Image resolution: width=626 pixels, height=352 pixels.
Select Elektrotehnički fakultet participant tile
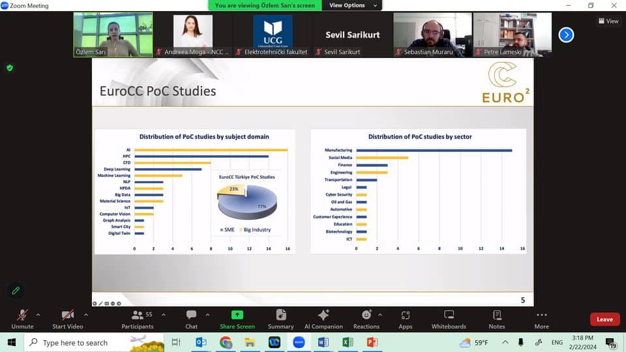coord(273,35)
